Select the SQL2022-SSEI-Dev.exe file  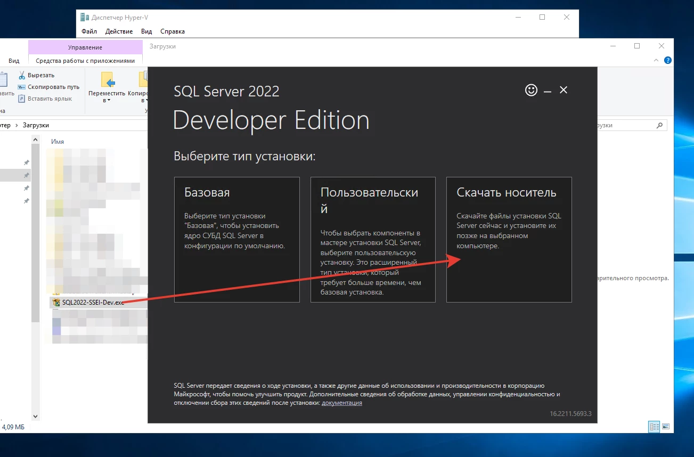tap(93, 302)
